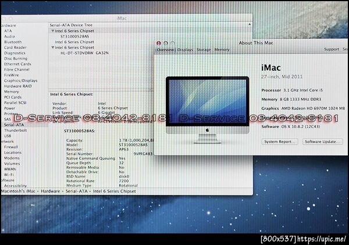Select Firewall under Network
This screenshot has height=245, width=349.
click(11, 147)
